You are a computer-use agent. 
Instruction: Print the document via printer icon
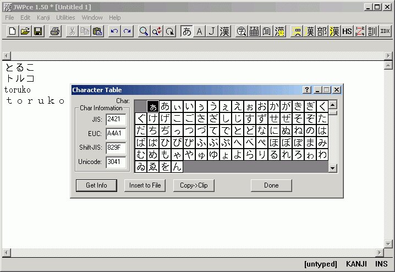[x=55, y=31]
